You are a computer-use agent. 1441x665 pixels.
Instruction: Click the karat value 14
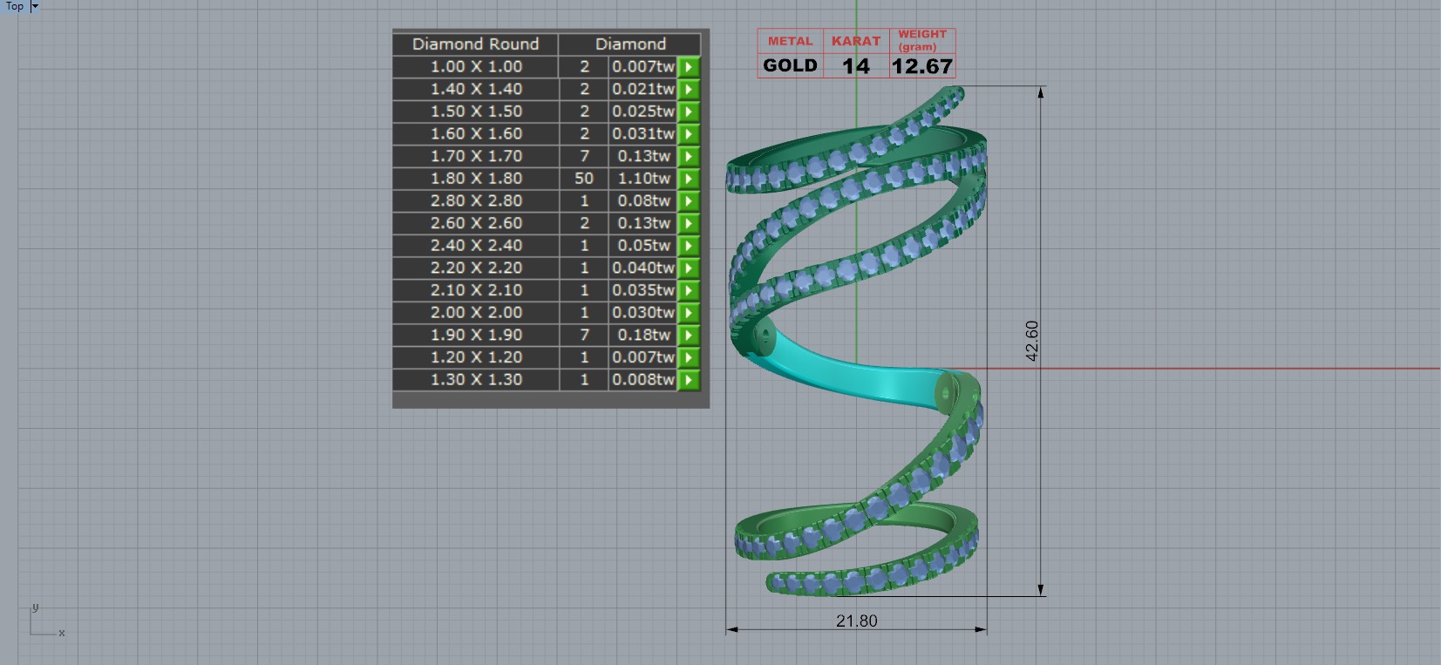[856, 66]
